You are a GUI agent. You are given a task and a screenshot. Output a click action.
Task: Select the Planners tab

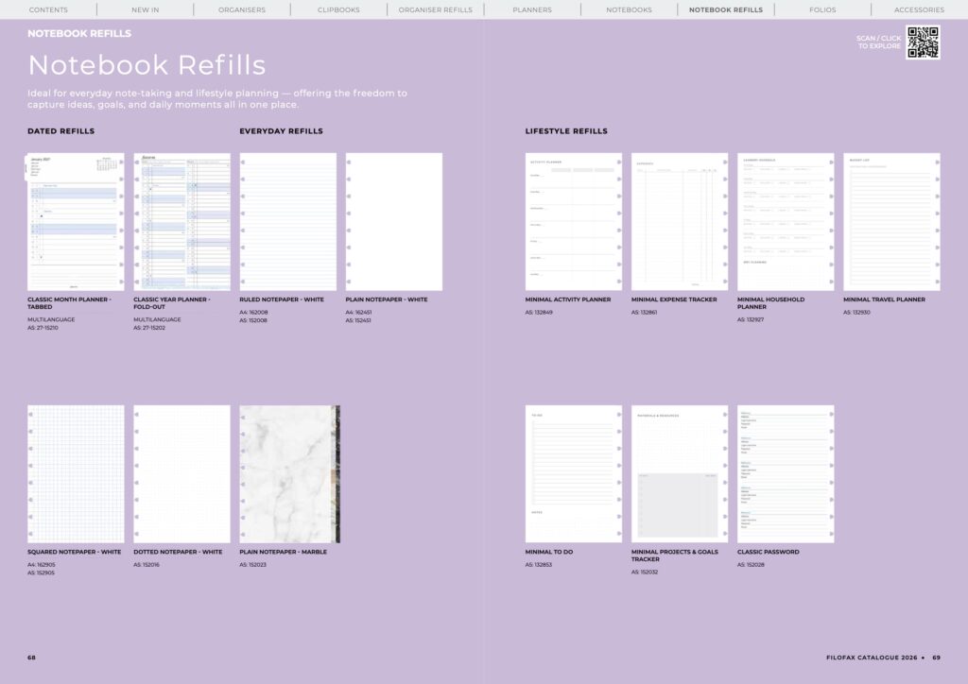tap(532, 9)
